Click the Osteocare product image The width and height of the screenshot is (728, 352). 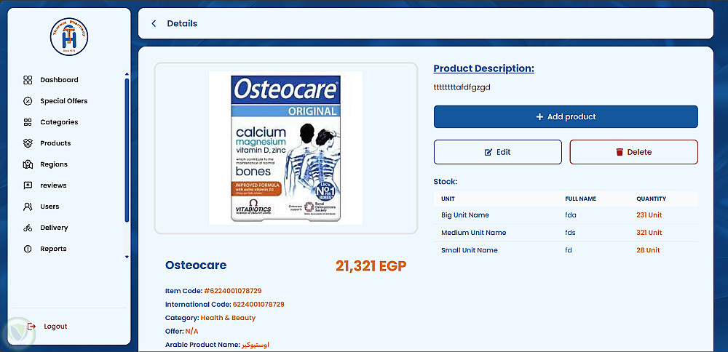(285, 148)
